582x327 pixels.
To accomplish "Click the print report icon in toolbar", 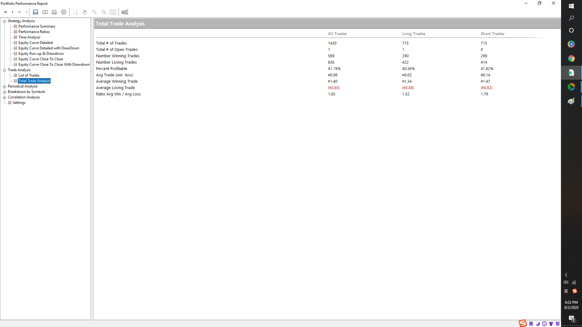I will [x=54, y=12].
